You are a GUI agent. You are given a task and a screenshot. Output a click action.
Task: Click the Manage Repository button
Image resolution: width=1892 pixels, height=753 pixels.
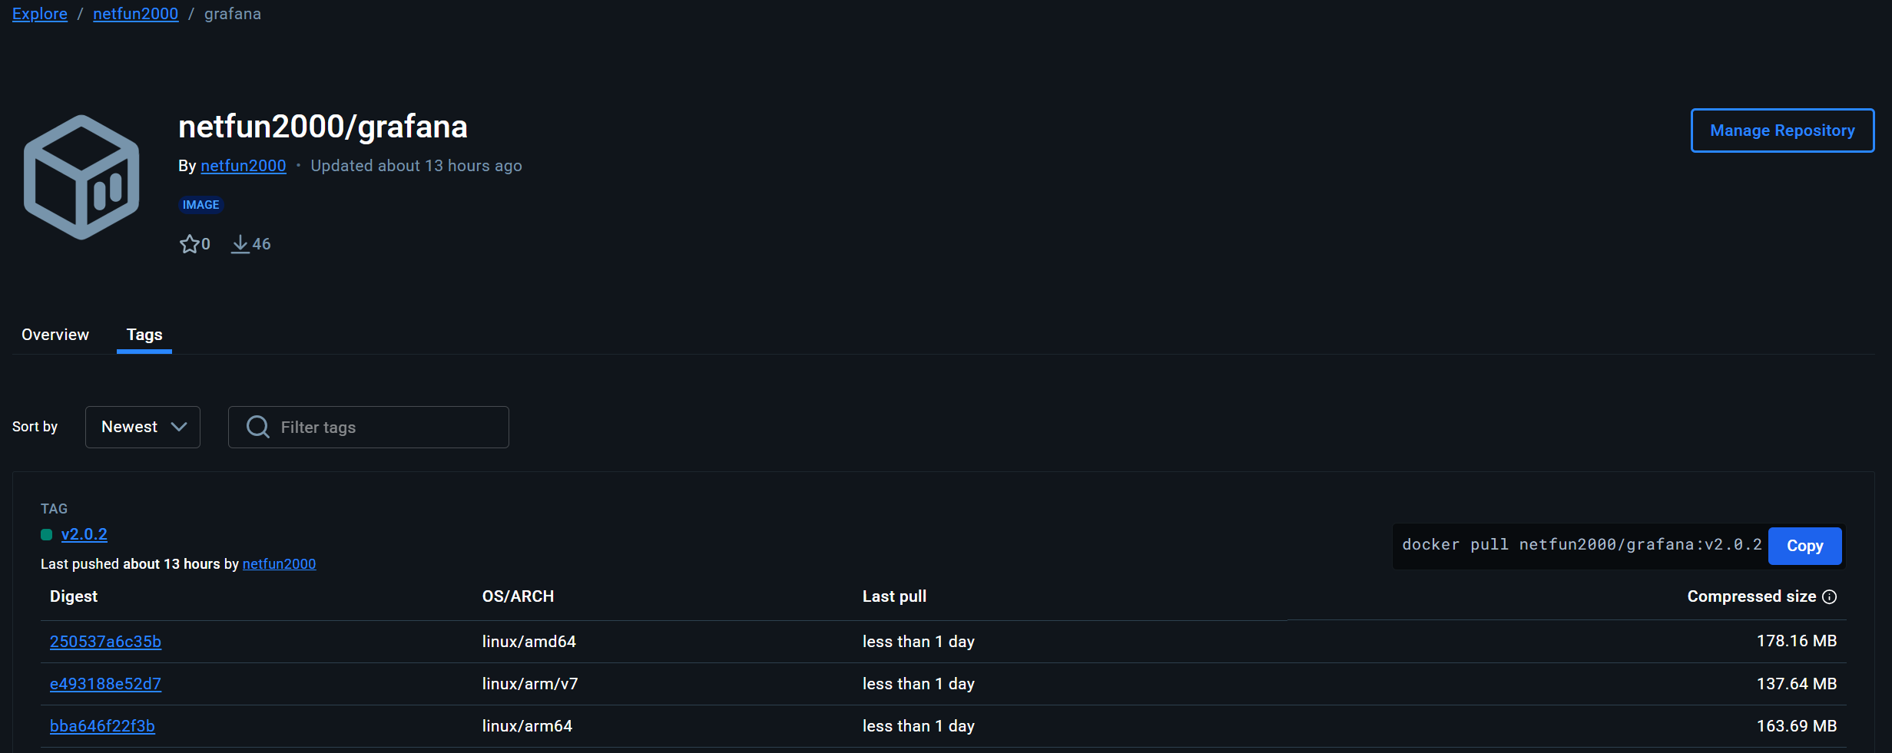coord(1782,130)
